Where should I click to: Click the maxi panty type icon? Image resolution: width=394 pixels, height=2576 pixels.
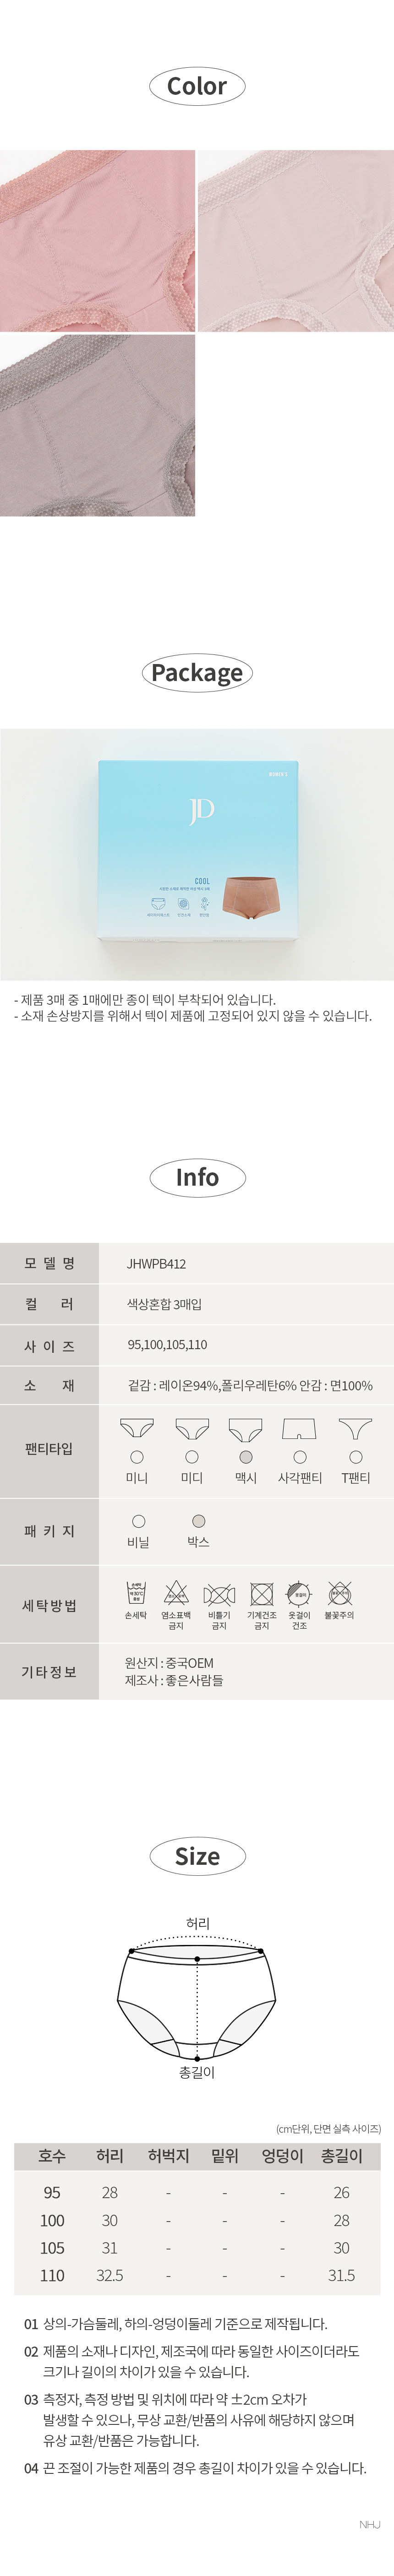coord(246,1428)
